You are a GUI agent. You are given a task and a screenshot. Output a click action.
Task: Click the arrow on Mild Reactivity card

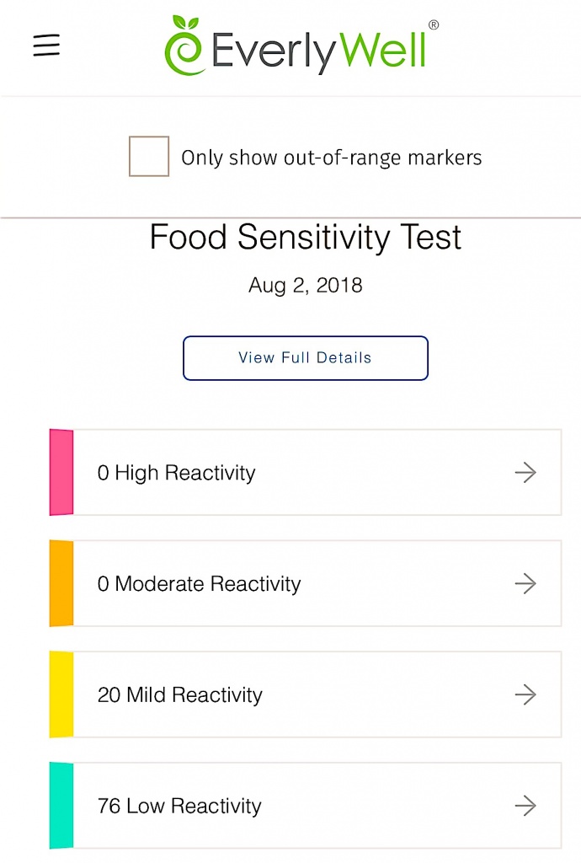click(x=524, y=694)
